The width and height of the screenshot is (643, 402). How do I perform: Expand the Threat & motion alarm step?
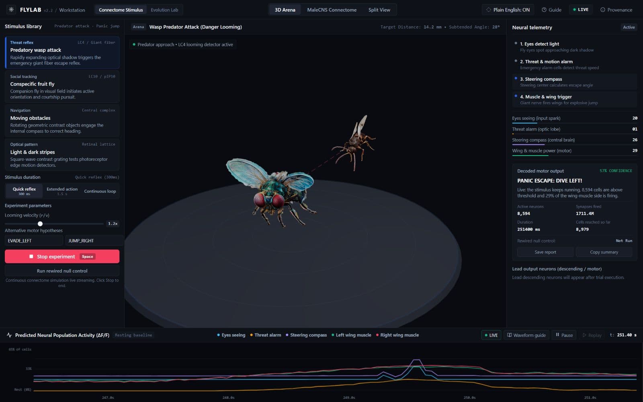[x=575, y=64]
